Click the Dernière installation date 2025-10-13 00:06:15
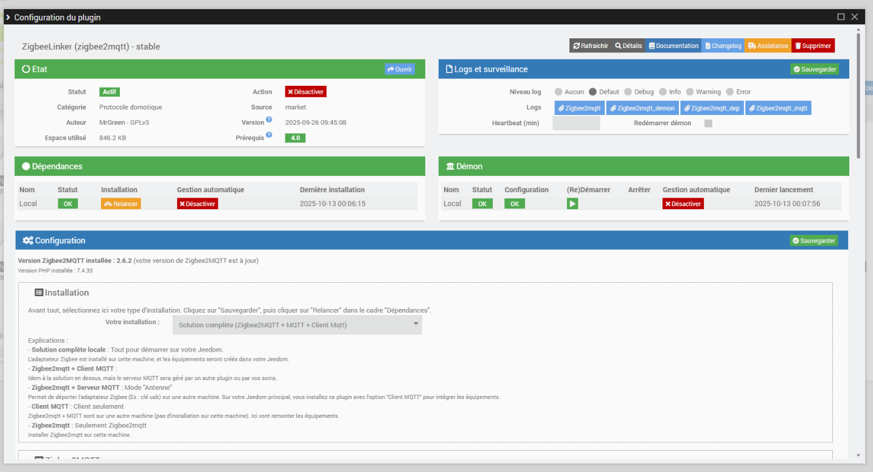873x472 pixels. [x=333, y=204]
